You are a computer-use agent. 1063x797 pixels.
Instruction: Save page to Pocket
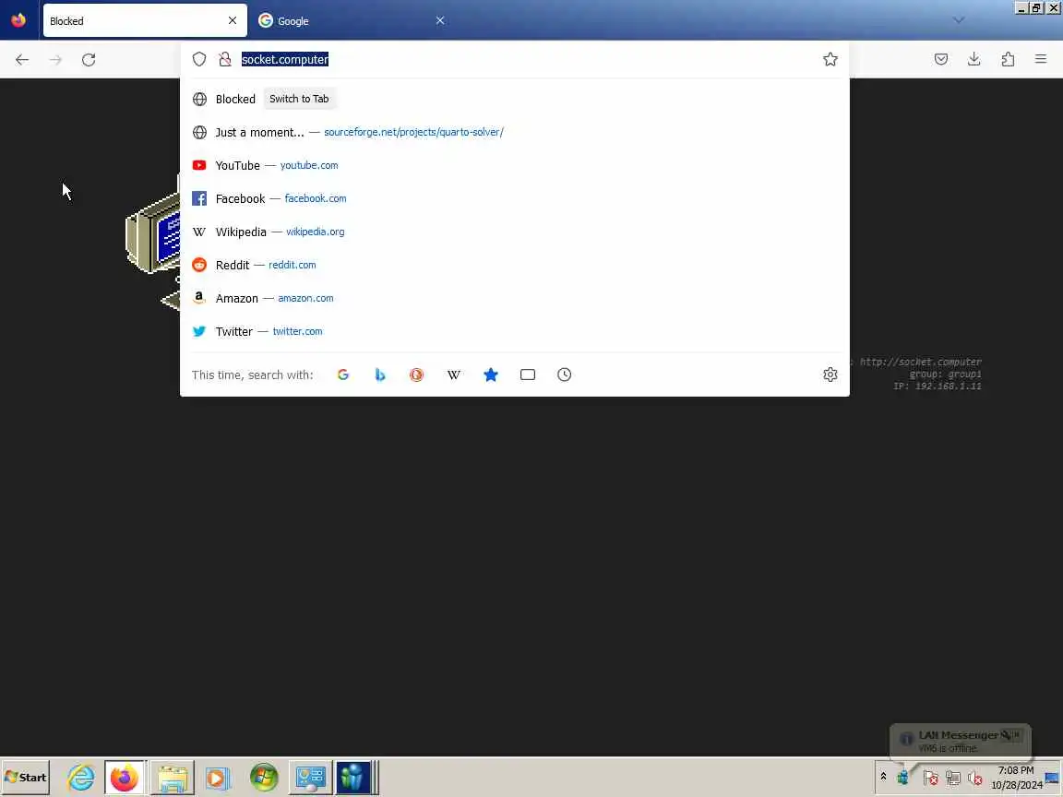(941, 59)
